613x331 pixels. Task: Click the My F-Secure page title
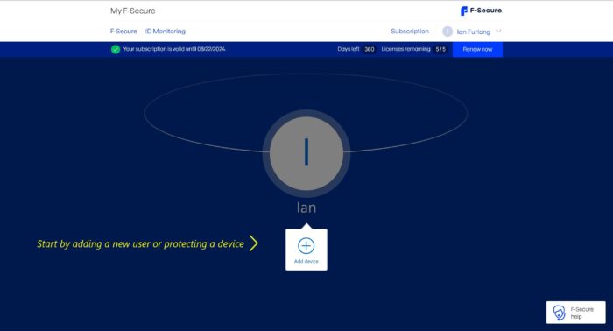(132, 11)
